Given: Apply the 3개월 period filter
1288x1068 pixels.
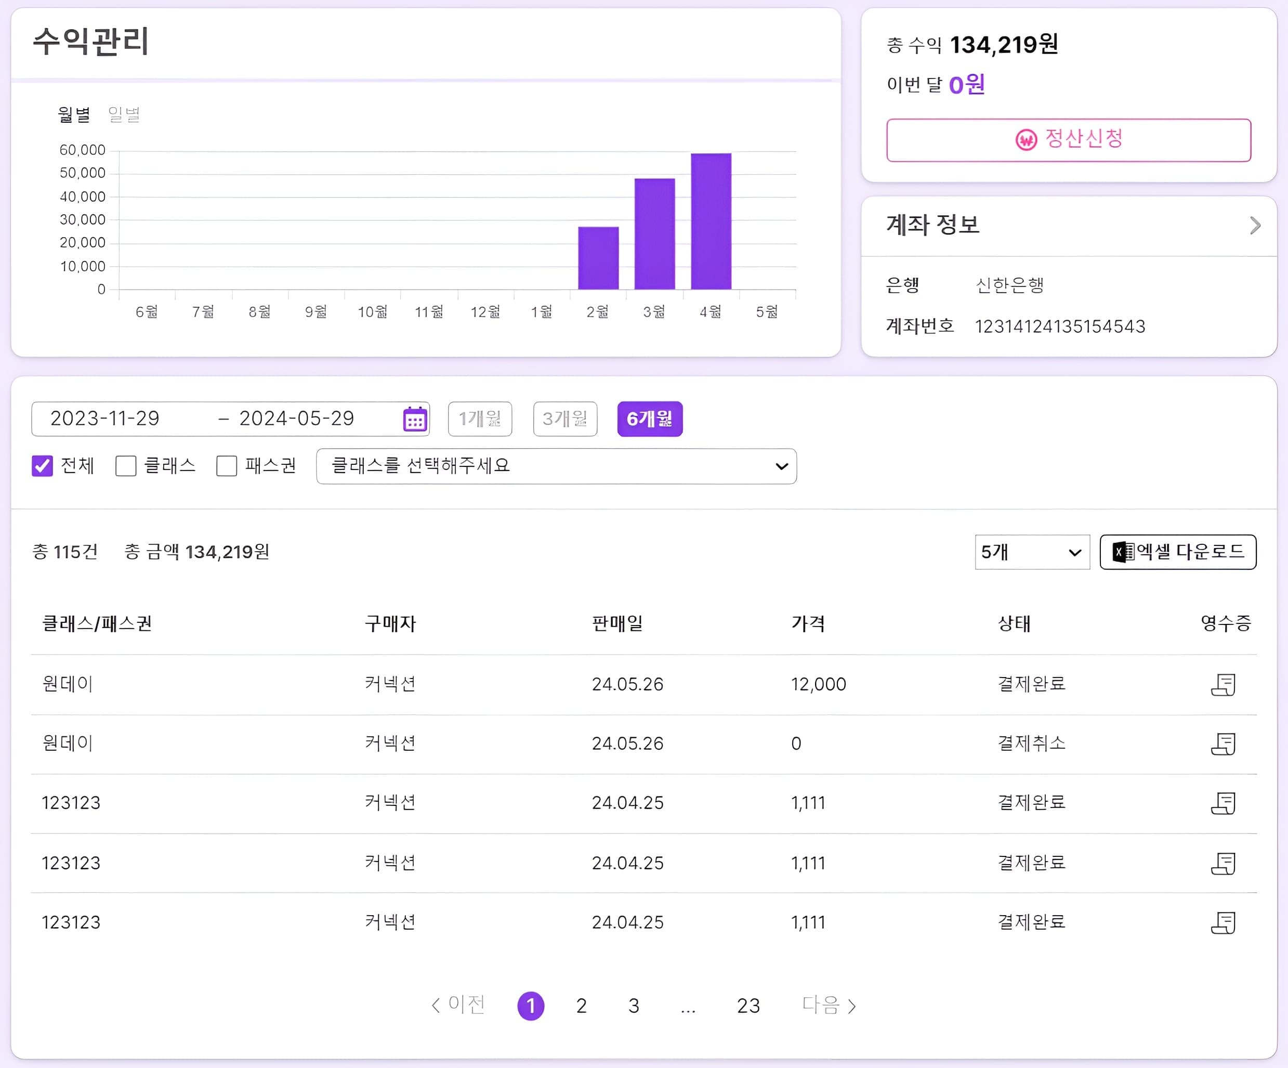Looking at the screenshot, I should click(x=564, y=419).
